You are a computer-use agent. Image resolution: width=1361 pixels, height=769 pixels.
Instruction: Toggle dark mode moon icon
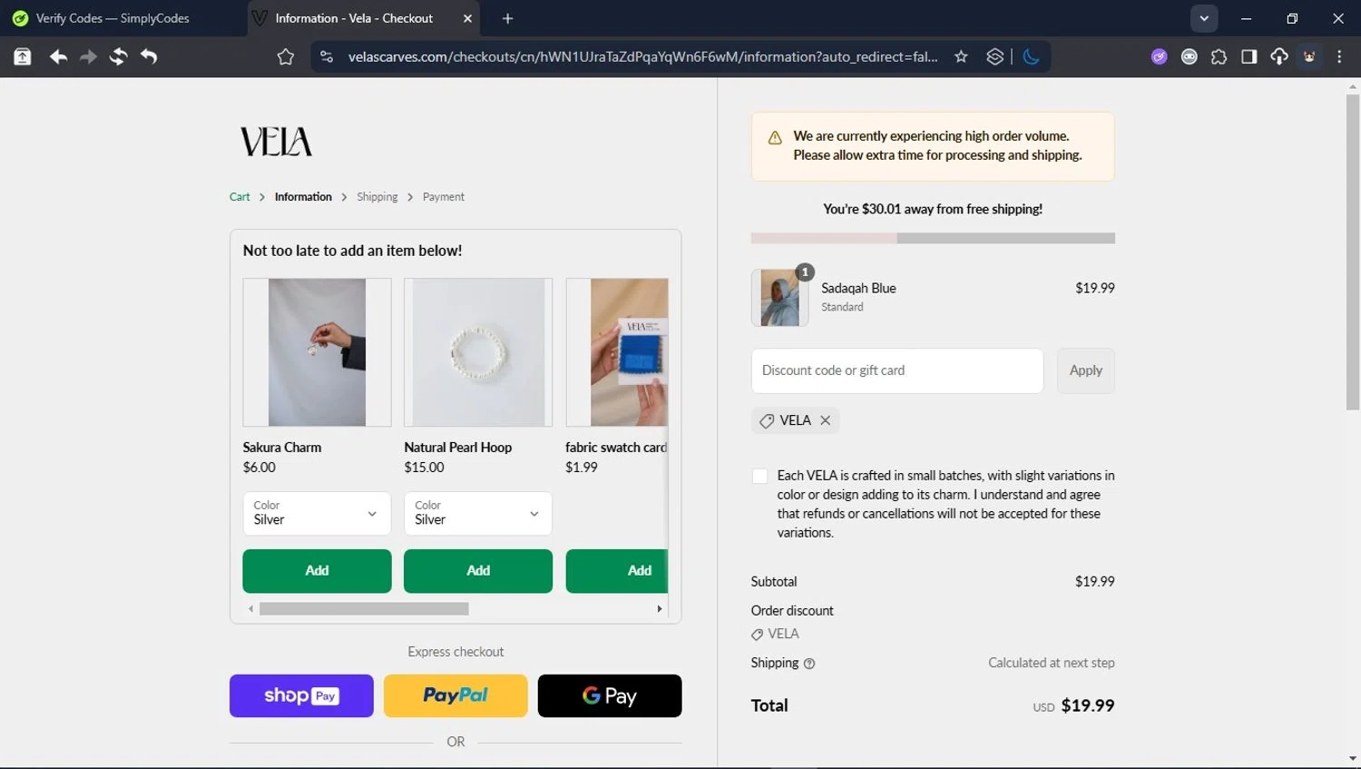(1031, 57)
